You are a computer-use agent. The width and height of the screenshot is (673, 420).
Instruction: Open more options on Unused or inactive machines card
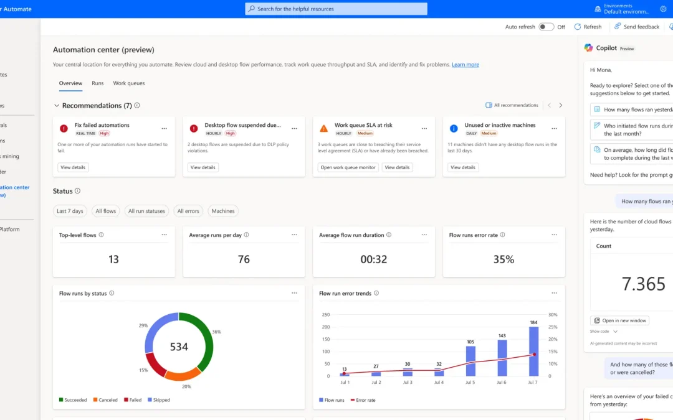(x=554, y=129)
